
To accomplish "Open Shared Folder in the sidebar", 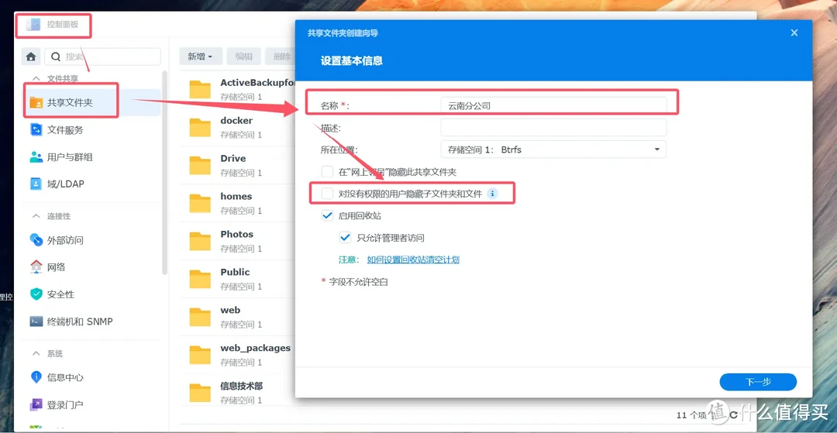I will point(91,102).
